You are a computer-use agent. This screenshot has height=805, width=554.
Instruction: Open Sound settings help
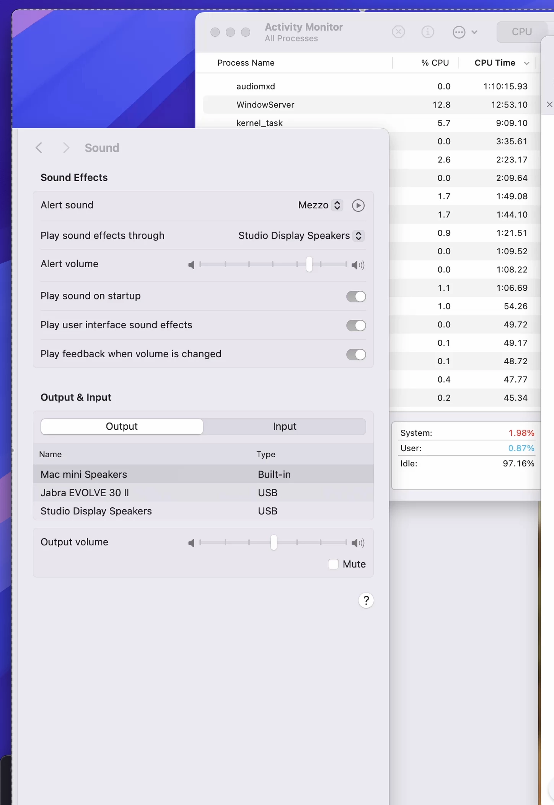(366, 600)
